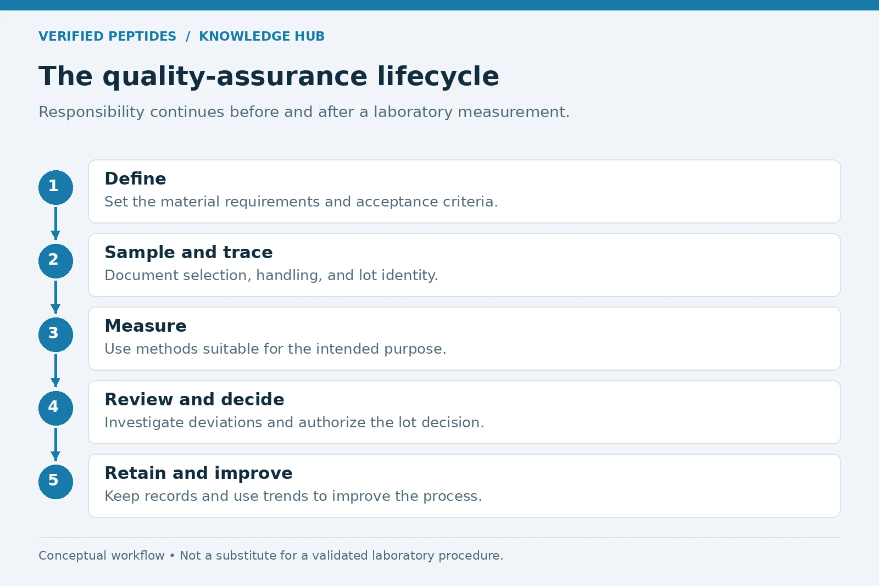Click the Retain and improve heading
This screenshot has width=879, height=586.
(x=198, y=473)
